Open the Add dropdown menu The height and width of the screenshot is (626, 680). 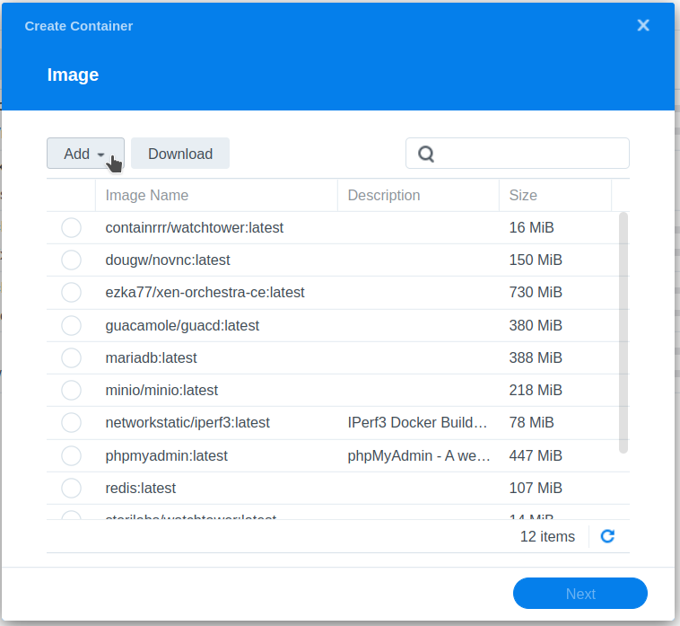pyautogui.click(x=85, y=154)
